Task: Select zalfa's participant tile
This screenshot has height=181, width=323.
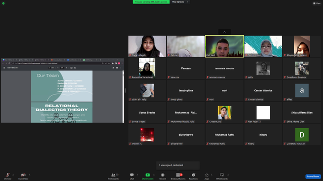Action: (263, 68)
